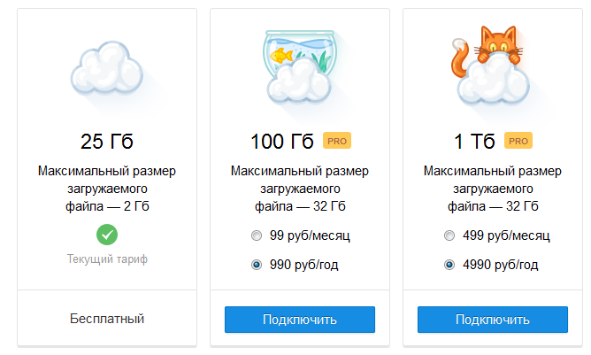Click the green checkmark current tariff icon

[107, 235]
